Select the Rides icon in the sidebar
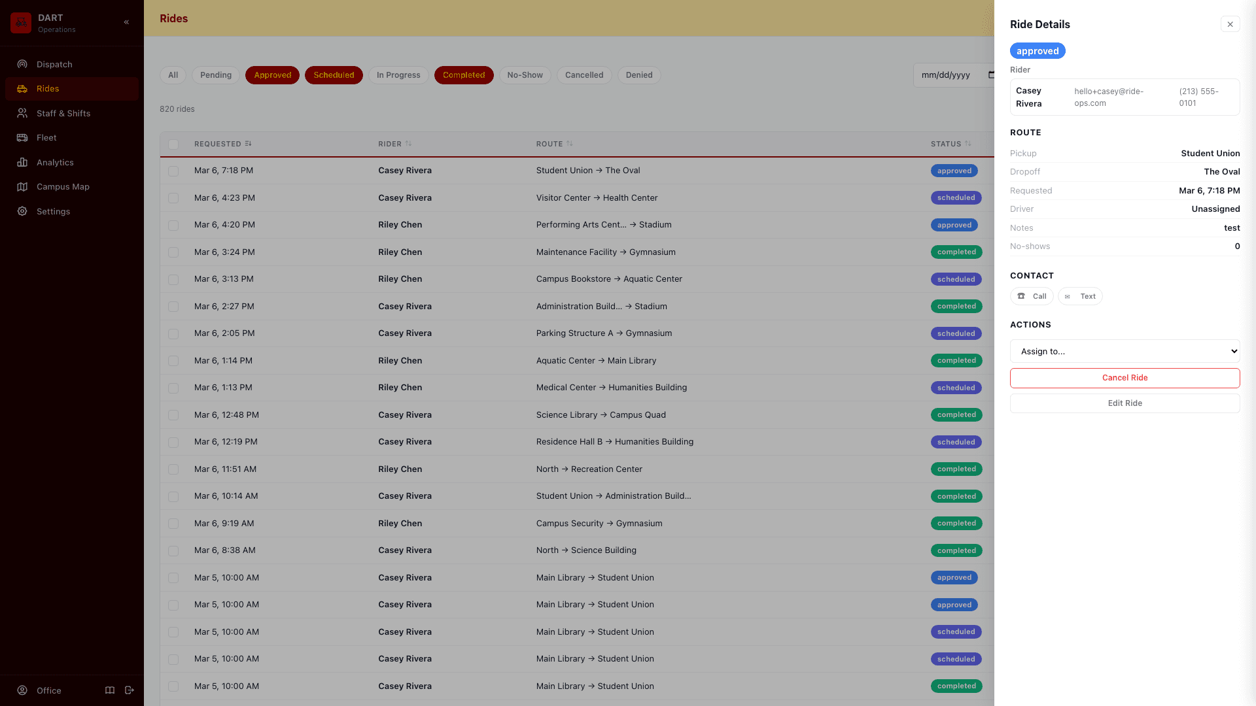The height and width of the screenshot is (706, 1256). [22, 88]
